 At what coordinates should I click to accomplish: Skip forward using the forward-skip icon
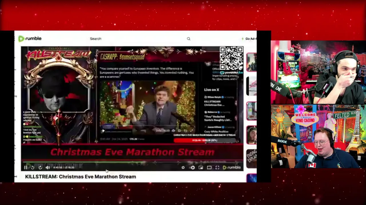[x=40, y=168]
